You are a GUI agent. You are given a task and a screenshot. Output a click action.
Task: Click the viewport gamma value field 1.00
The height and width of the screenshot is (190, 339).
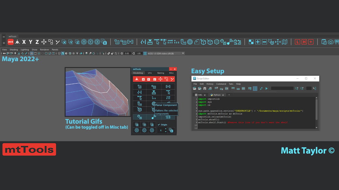(x=139, y=53)
